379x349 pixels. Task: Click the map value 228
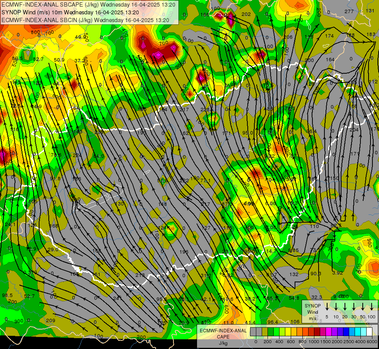(205, 109)
